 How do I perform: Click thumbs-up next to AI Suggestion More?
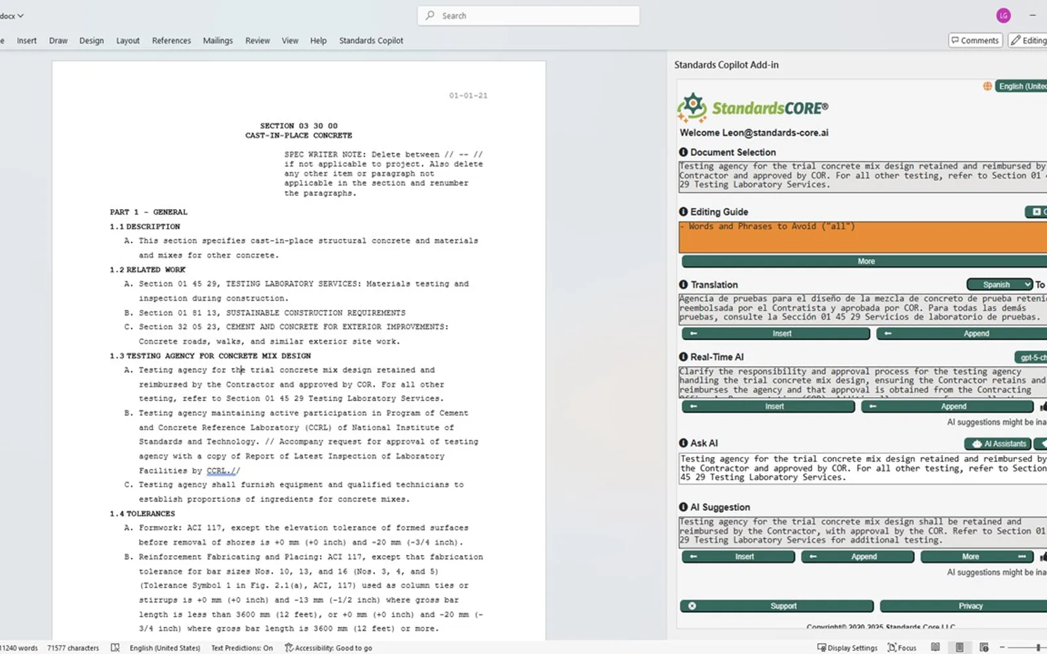point(1043,557)
